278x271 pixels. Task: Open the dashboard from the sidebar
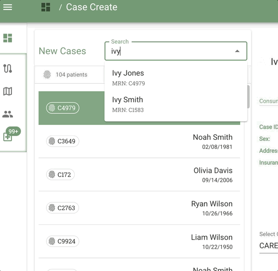click(7, 38)
